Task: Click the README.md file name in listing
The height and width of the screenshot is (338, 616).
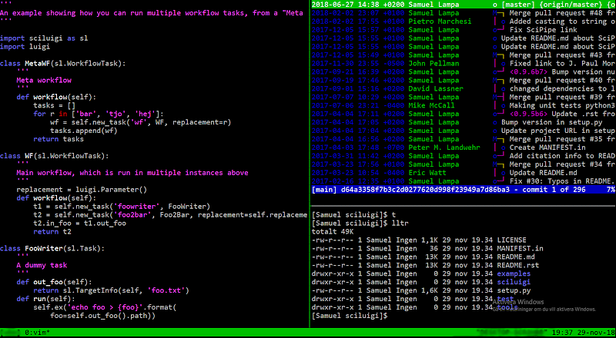Action: (x=516, y=257)
